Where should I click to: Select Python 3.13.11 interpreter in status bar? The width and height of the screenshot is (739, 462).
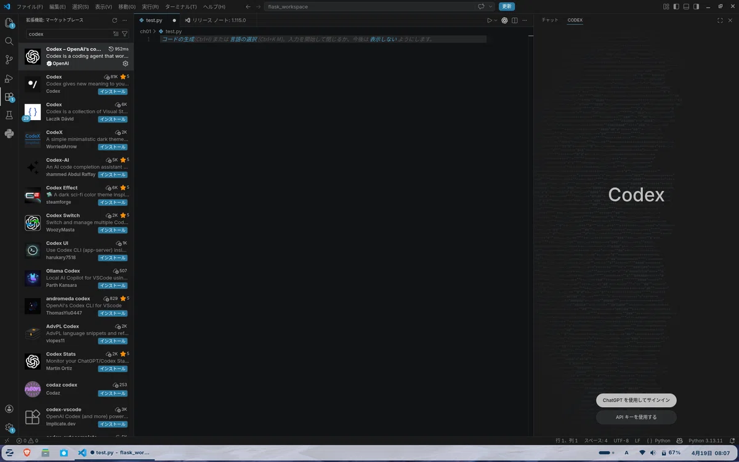tap(705, 440)
